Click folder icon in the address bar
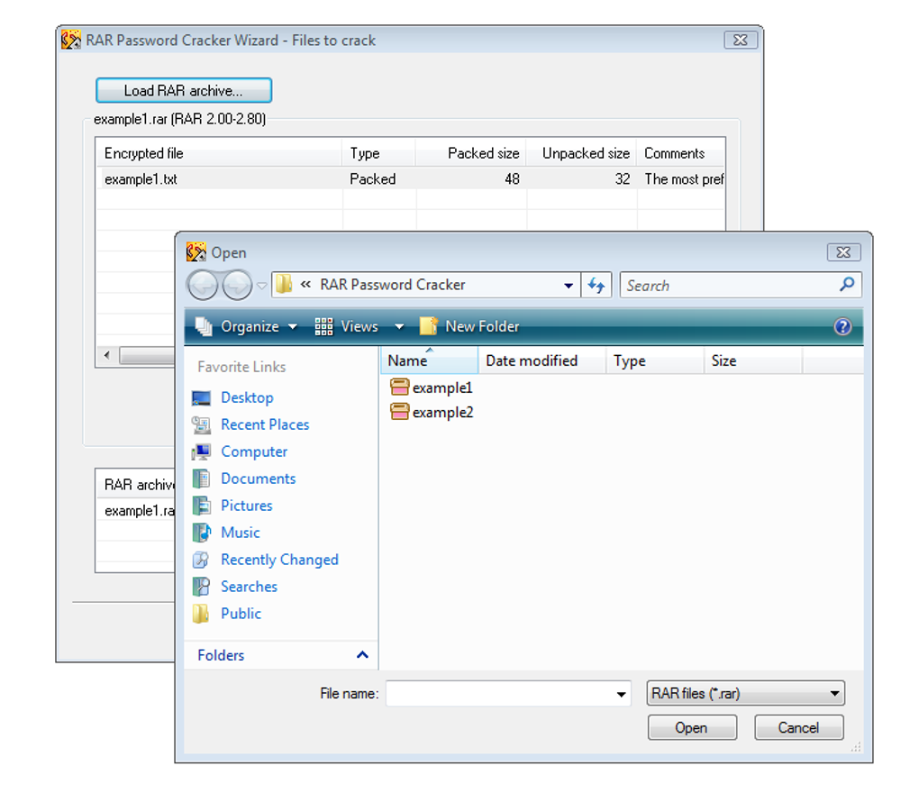This screenshot has height=793, width=919. 284,284
